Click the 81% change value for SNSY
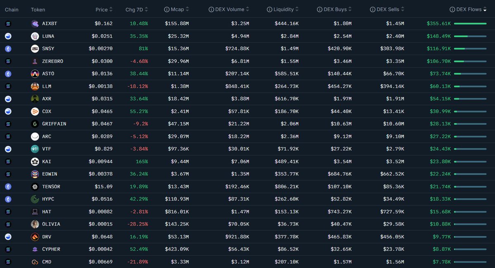 click(143, 49)
